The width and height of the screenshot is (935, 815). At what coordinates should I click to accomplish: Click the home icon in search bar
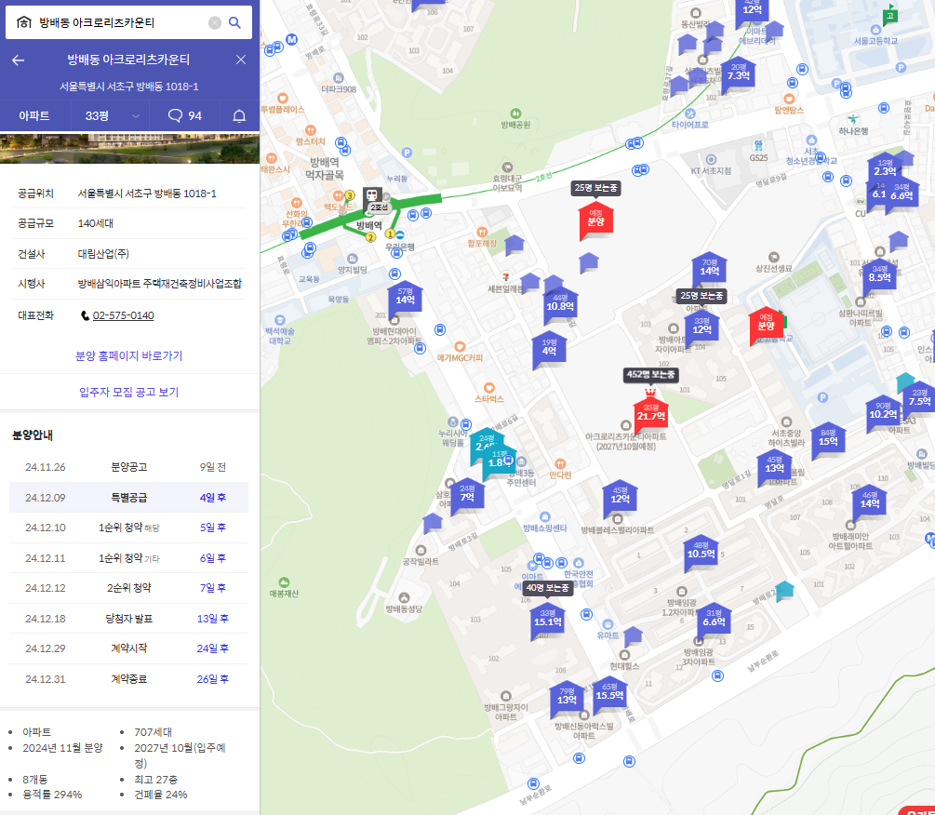(x=23, y=22)
